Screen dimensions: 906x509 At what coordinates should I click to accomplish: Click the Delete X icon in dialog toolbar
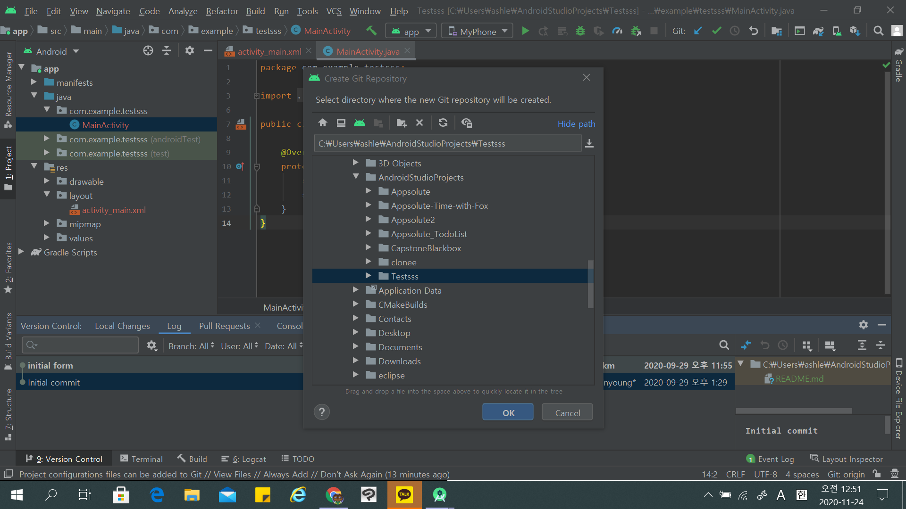419,123
